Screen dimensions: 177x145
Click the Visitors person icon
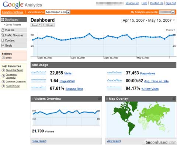pos(3,30)
